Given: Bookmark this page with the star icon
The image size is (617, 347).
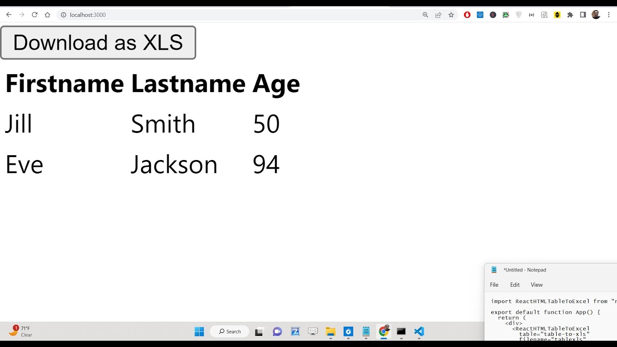Looking at the screenshot, I should pos(451,15).
